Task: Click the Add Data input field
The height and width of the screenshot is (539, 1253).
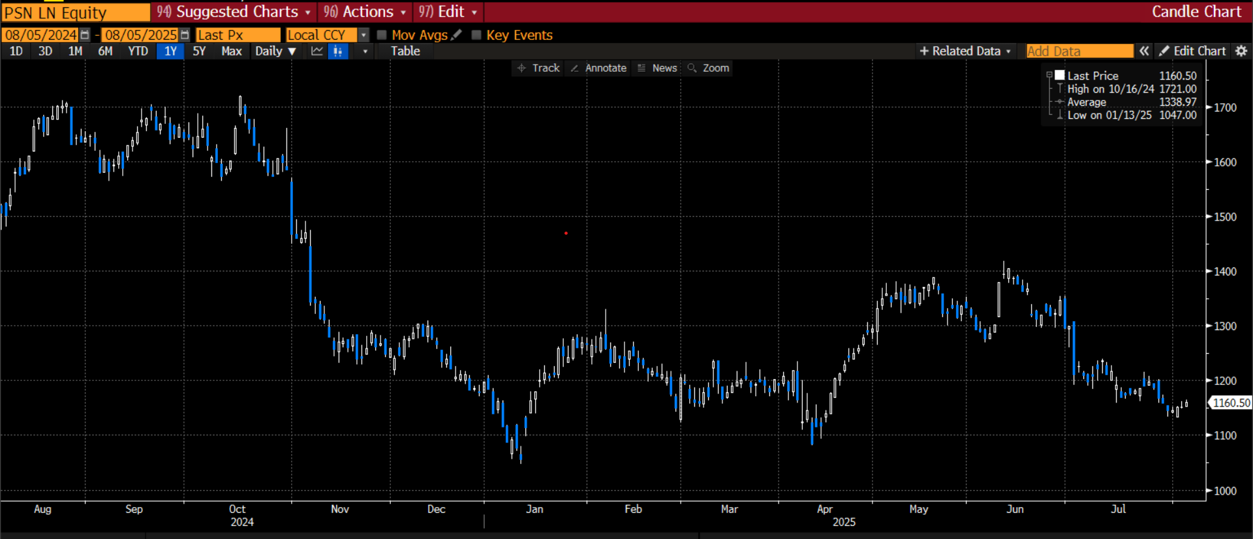Action: (1079, 51)
